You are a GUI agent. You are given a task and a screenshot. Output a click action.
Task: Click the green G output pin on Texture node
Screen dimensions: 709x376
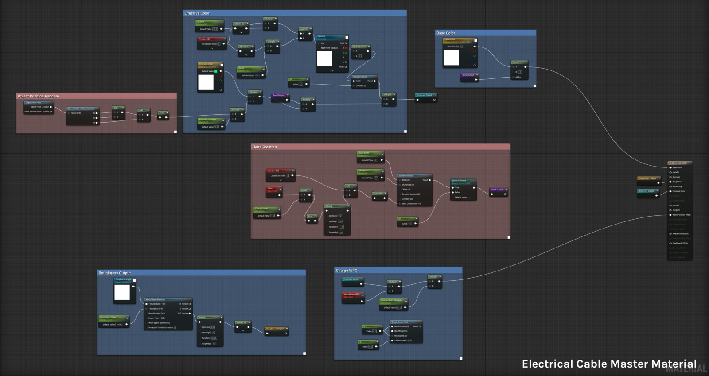(346, 53)
